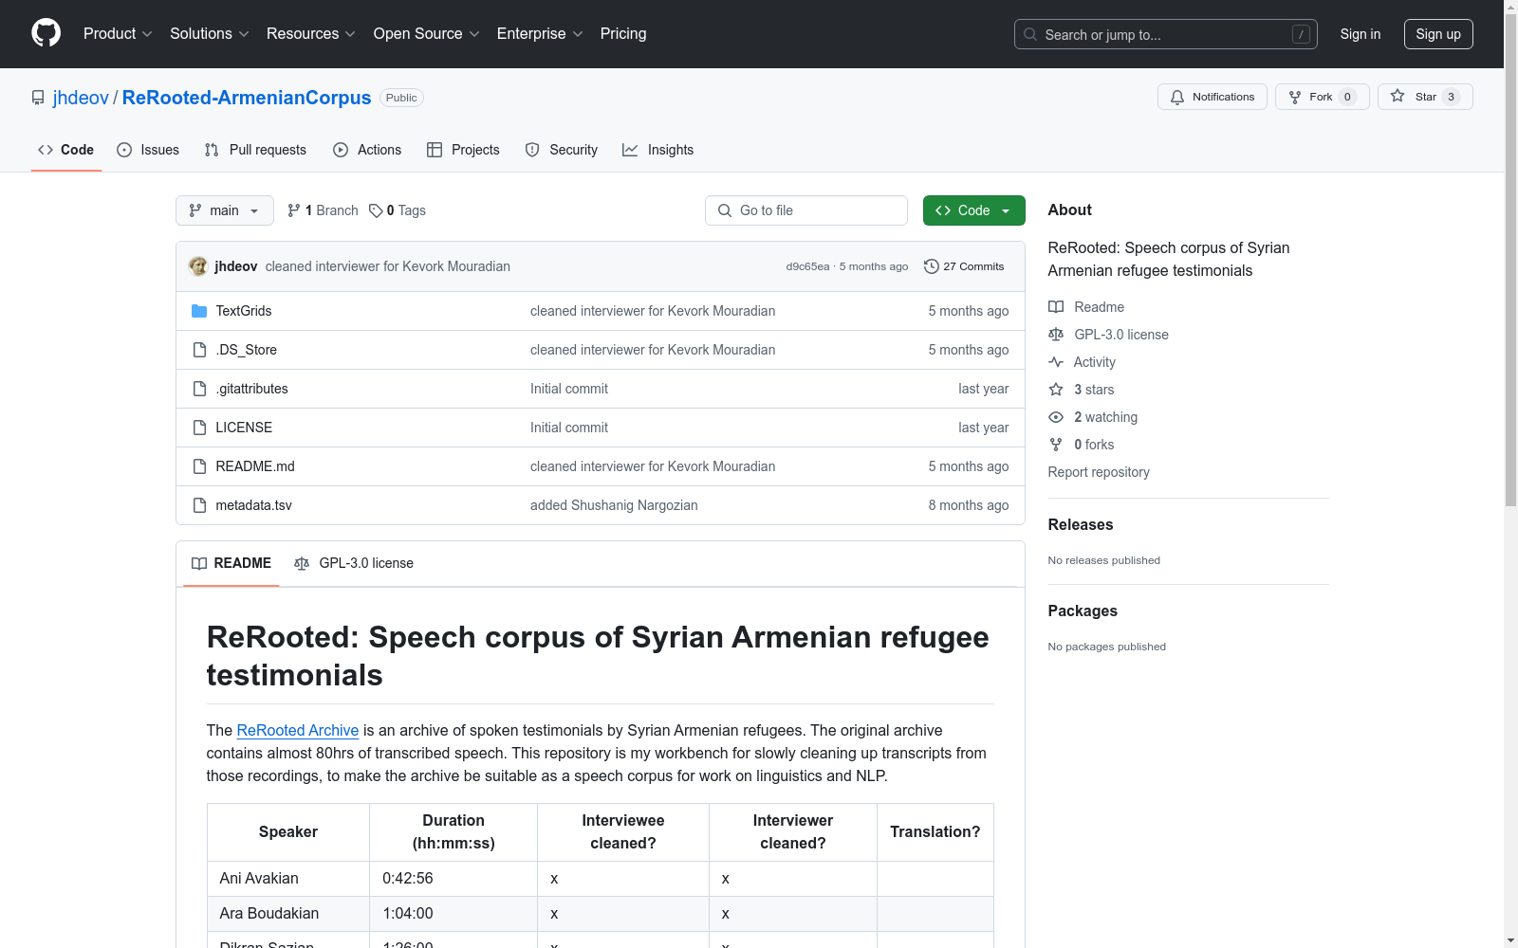Click the repository icon beside jhdeov
The image size is (1518, 948).
pos(38,98)
